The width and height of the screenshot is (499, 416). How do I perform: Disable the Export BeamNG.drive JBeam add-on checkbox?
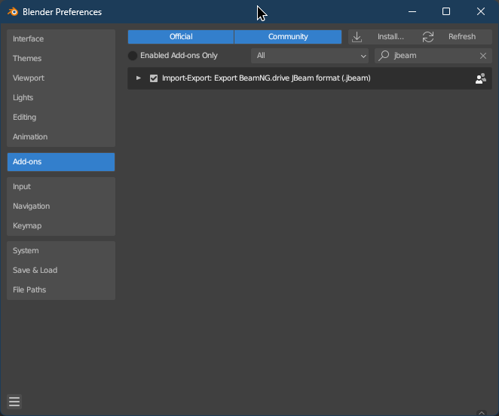pyautogui.click(x=154, y=78)
